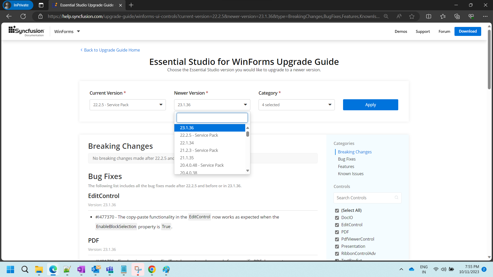Uncheck the DocIO control checkbox

337,218
